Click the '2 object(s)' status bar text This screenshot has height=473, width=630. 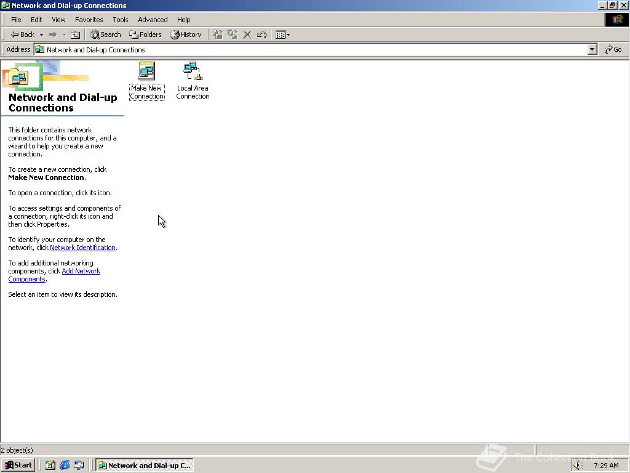click(17, 450)
